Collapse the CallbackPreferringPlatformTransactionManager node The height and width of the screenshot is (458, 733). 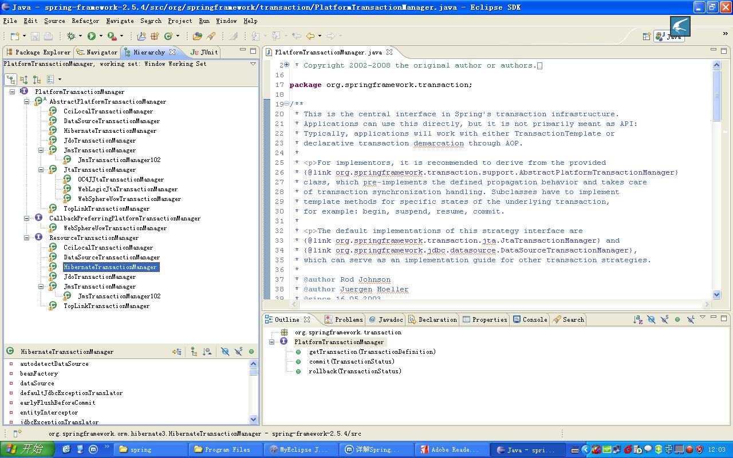[26, 218]
